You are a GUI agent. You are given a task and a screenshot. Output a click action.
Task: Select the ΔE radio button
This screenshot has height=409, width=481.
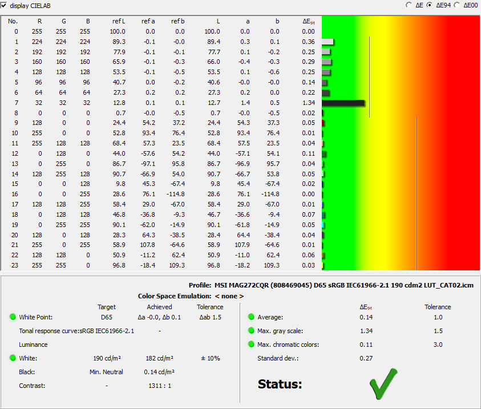(x=409, y=5)
